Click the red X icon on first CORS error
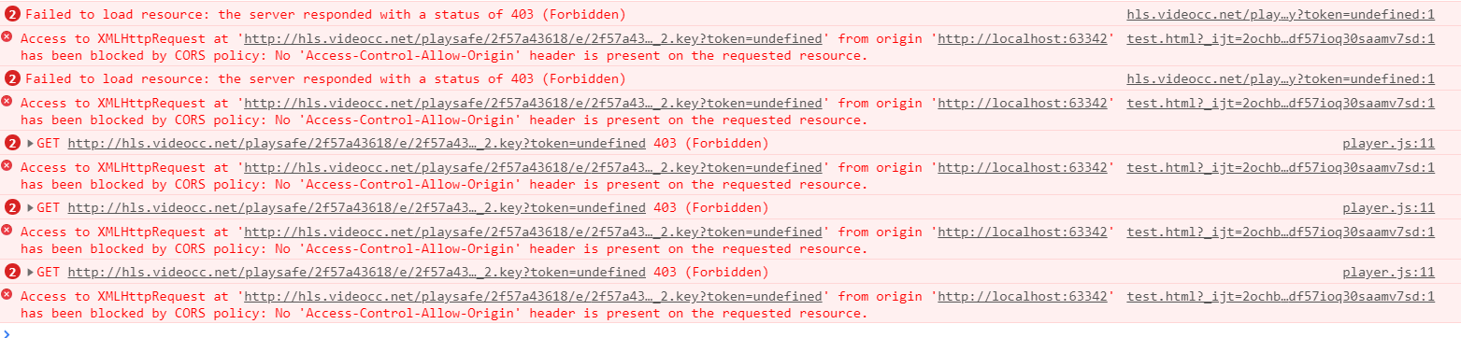 [x=7, y=36]
